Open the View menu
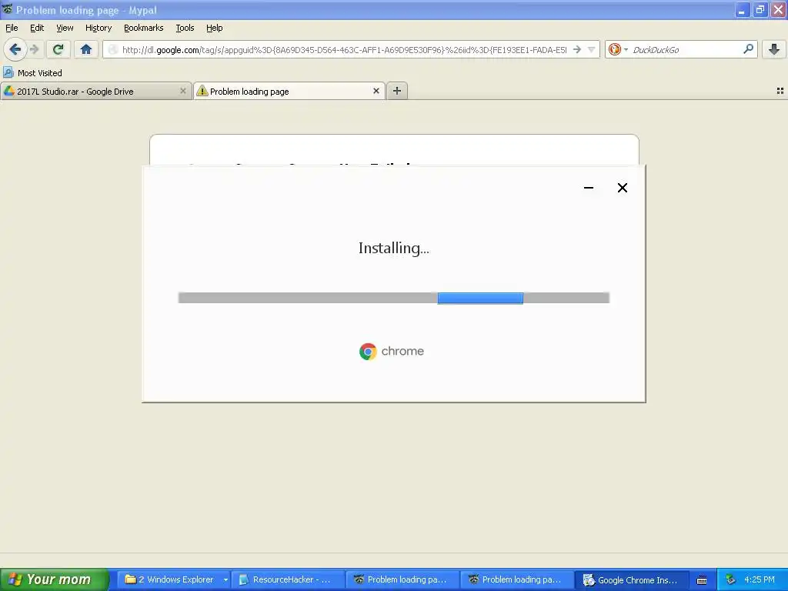This screenshot has width=788, height=591. [65, 28]
